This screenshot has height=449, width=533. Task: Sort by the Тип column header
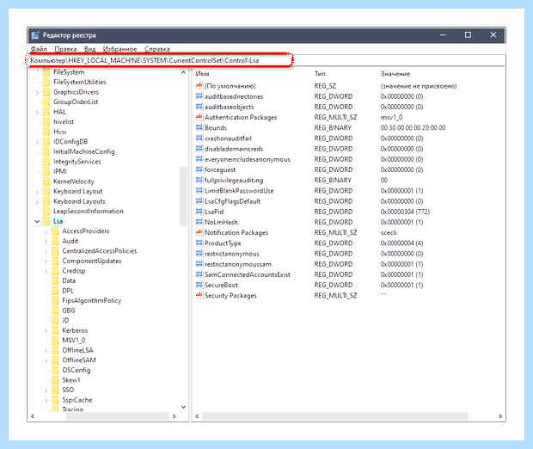click(x=320, y=74)
